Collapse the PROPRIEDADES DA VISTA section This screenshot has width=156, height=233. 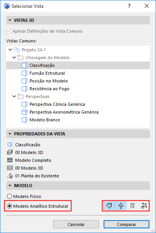pos(10,134)
